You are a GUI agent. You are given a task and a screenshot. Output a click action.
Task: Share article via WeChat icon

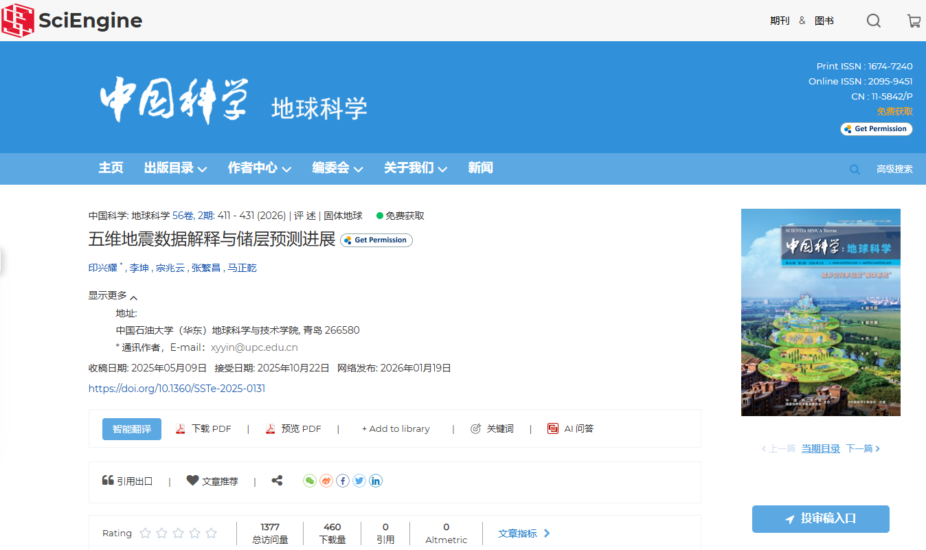pyautogui.click(x=310, y=481)
